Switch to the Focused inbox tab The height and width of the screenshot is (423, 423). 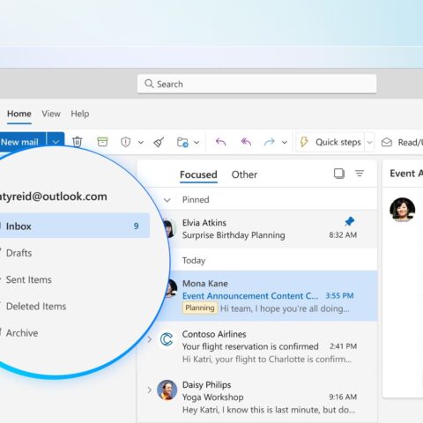(x=198, y=174)
